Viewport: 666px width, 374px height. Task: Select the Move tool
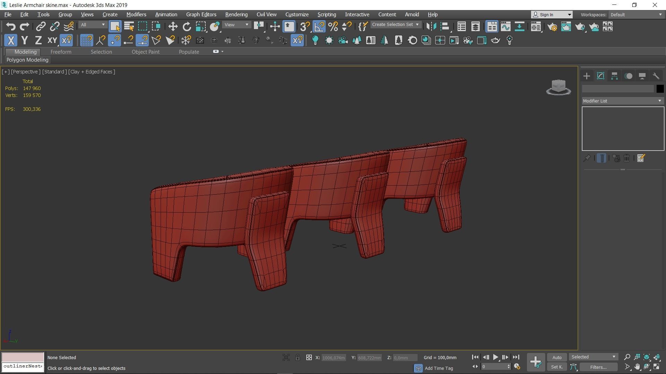tap(173, 27)
